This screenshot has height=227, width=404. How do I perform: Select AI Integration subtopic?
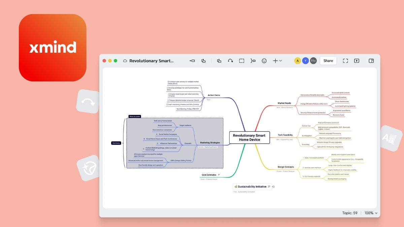[x=307, y=136]
